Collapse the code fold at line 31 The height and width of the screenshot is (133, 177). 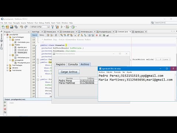[x=38, y=79]
